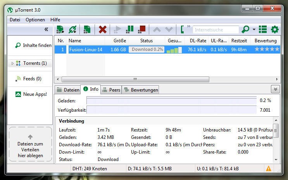Click the DHT: 249 Knoten status entry
The image size is (288, 180).
click(90, 169)
